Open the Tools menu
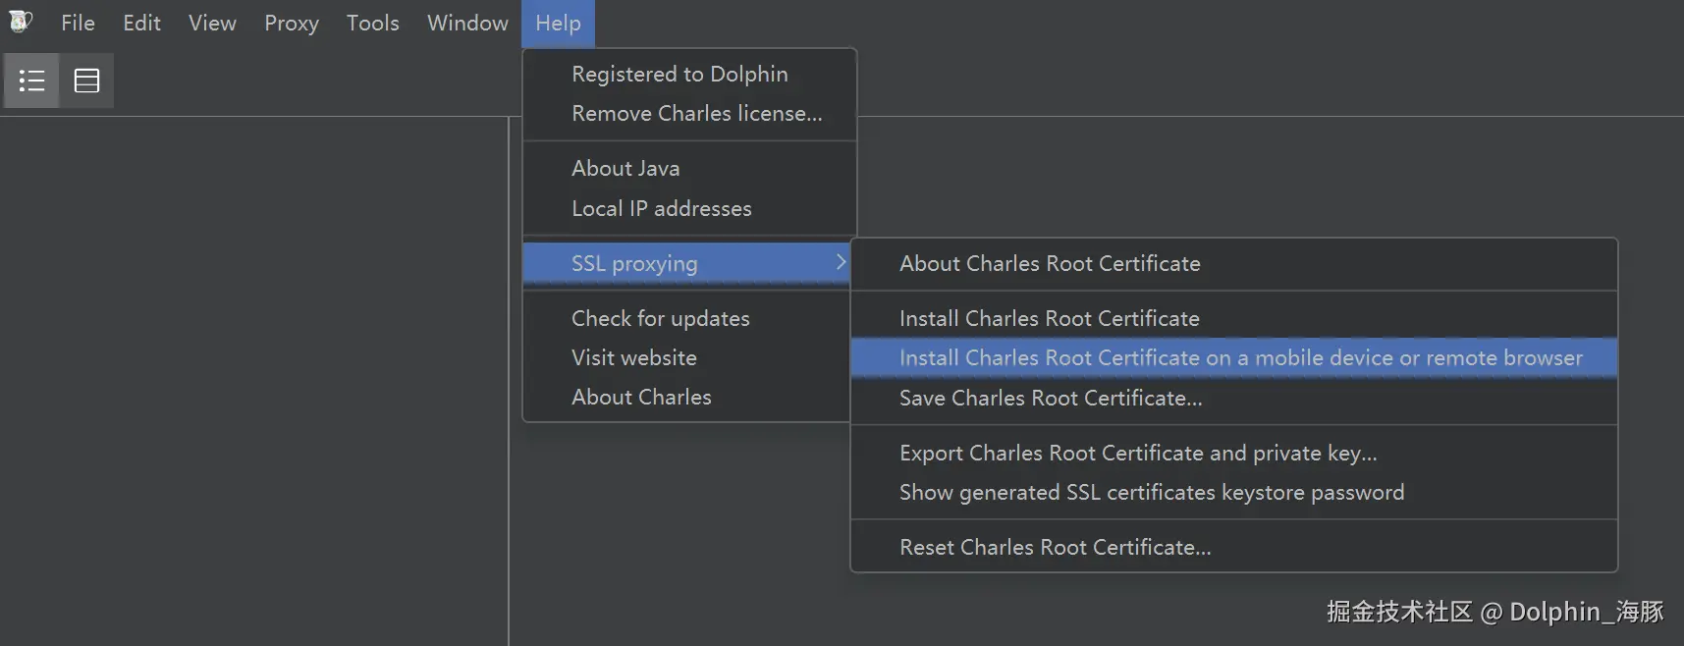1684x646 pixels. (x=372, y=23)
